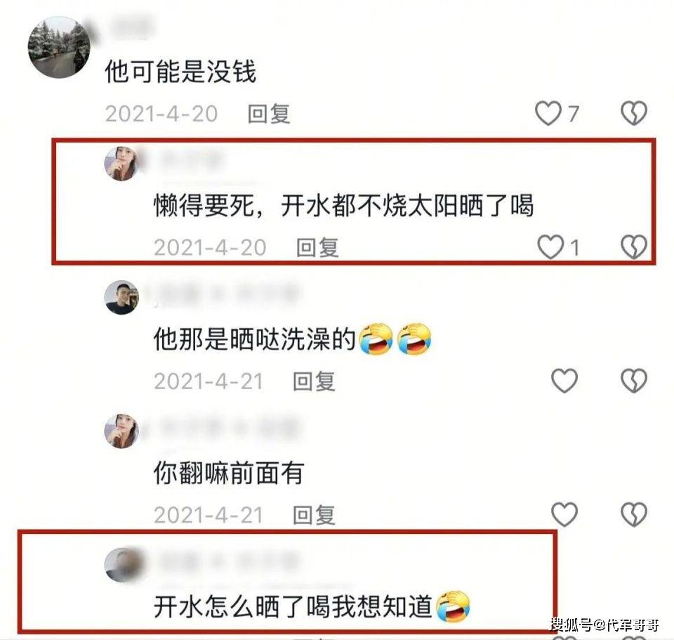Tap 回复 under 你翻嘛前面有
Image resolution: width=674 pixels, height=640 pixels.
(x=315, y=515)
